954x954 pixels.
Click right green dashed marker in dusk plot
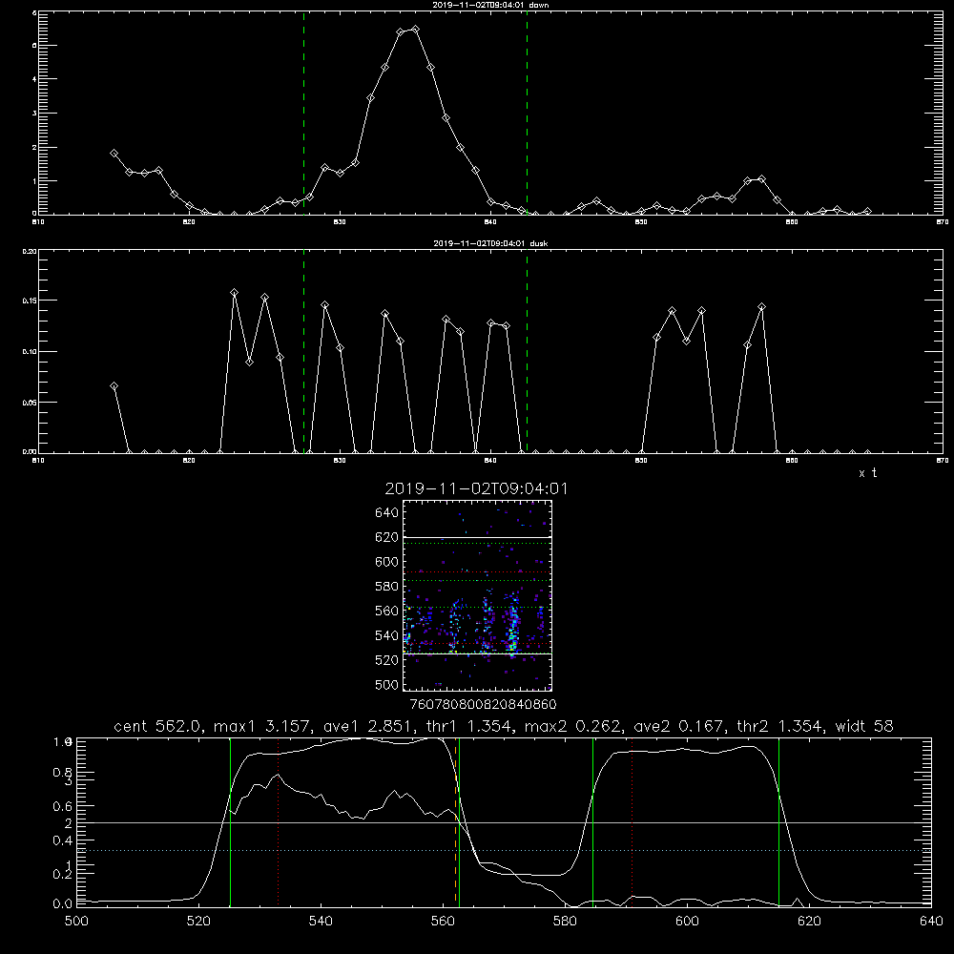pos(527,351)
